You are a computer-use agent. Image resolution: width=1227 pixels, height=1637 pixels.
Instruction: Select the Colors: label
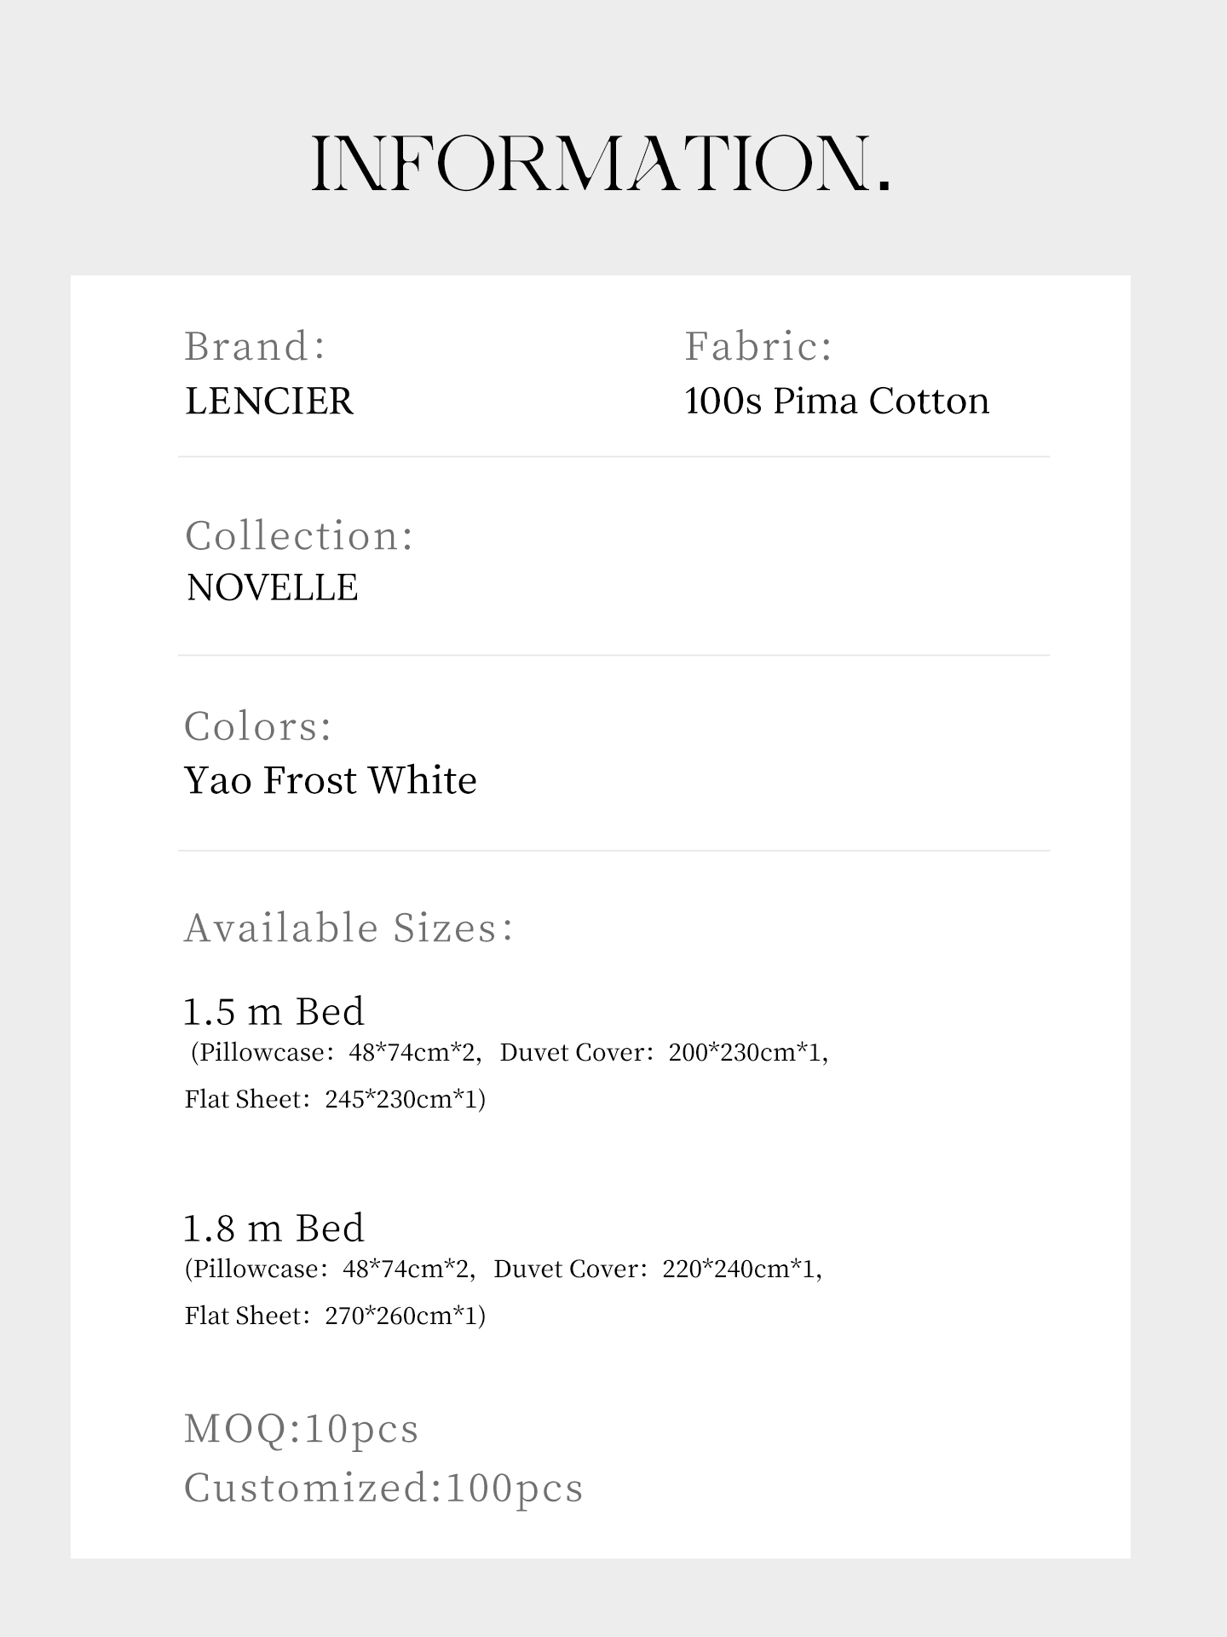tap(258, 726)
